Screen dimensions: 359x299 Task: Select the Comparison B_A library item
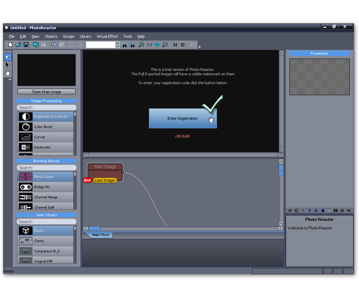(x=45, y=251)
